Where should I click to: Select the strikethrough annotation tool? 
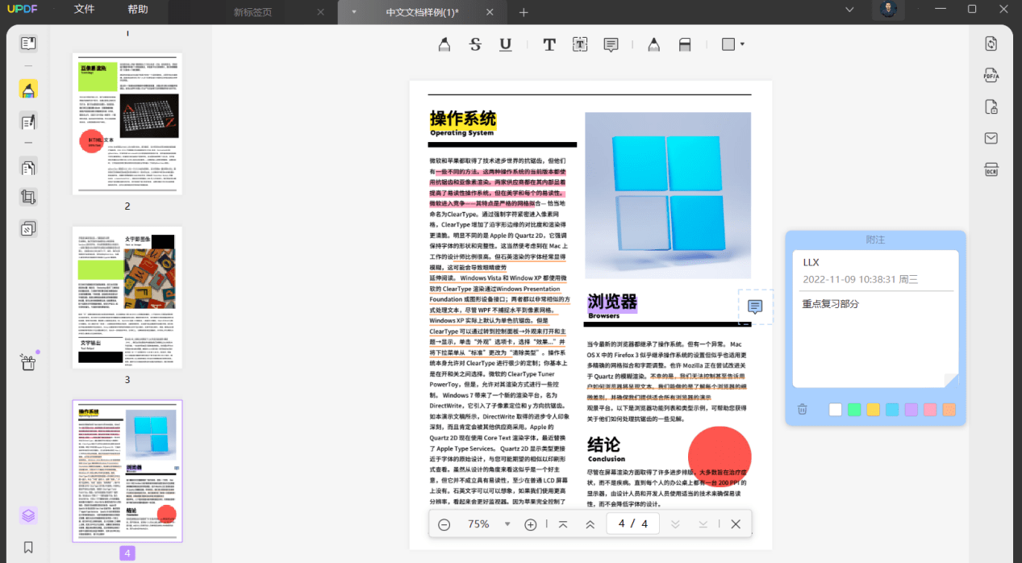(475, 45)
